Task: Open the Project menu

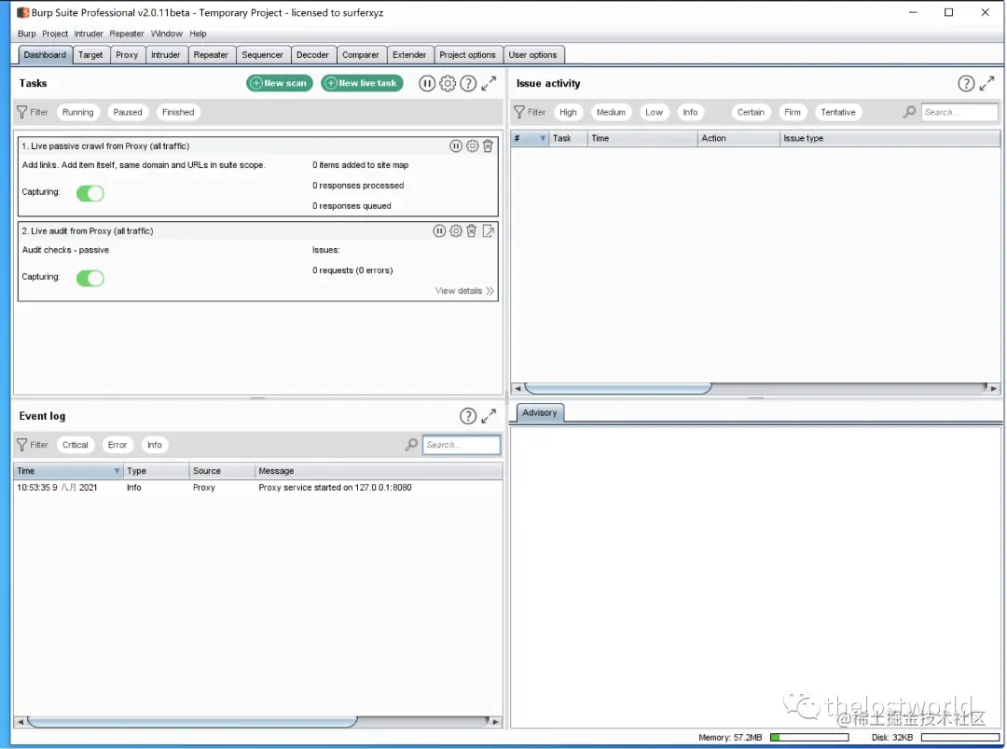Action: [x=55, y=34]
